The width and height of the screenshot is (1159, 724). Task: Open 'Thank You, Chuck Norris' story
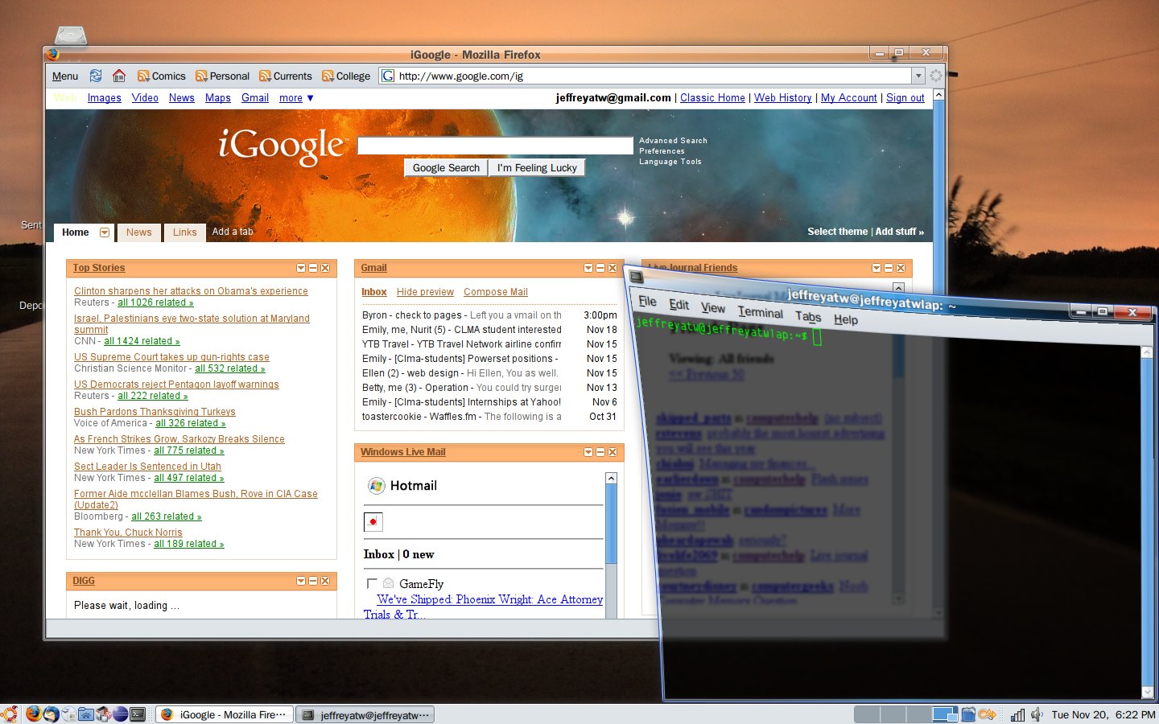[x=128, y=533]
